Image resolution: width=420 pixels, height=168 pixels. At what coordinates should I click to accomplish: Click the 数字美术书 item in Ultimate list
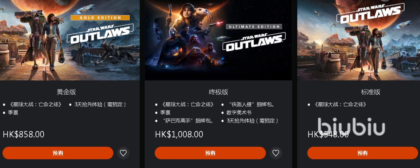[239, 112]
